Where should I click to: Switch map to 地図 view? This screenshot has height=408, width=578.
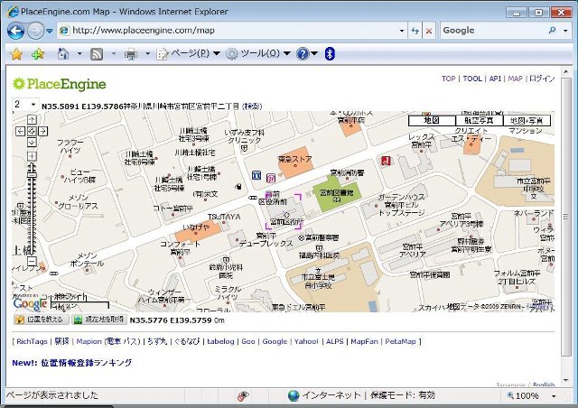pyautogui.click(x=432, y=121)
